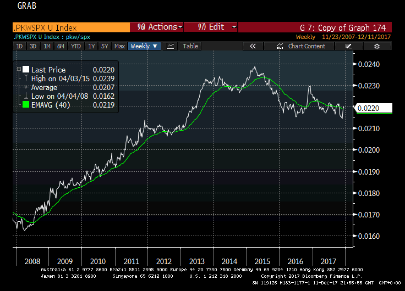Click the GRAB text at top
Screen dimensions: 405x291
click(27, 5)
